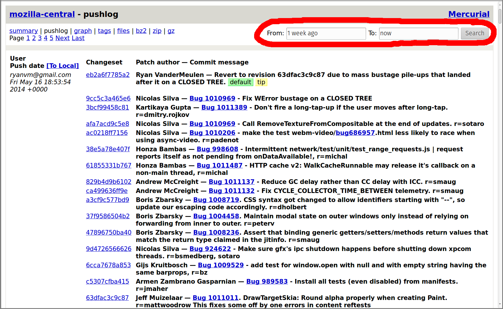Download the zip archive

(x=157, y=31)
